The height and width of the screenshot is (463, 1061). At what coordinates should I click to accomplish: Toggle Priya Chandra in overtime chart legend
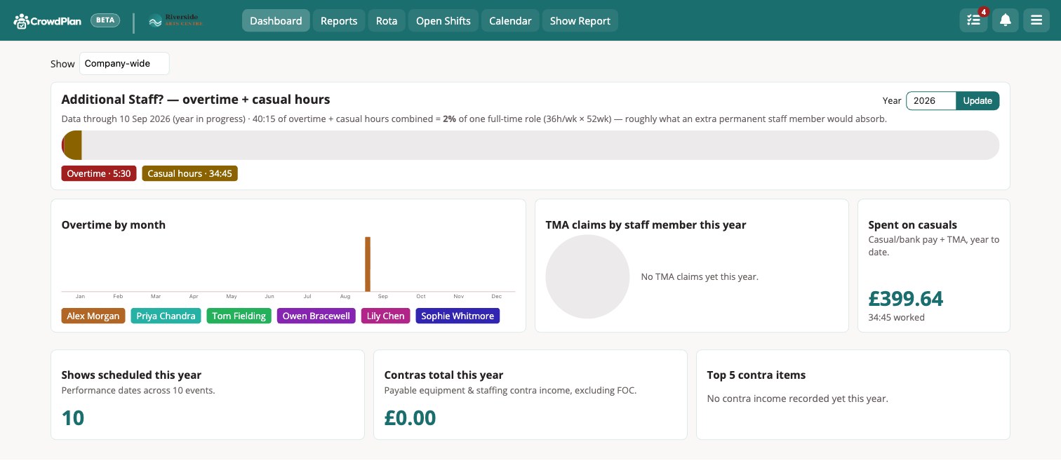point(166,316)
